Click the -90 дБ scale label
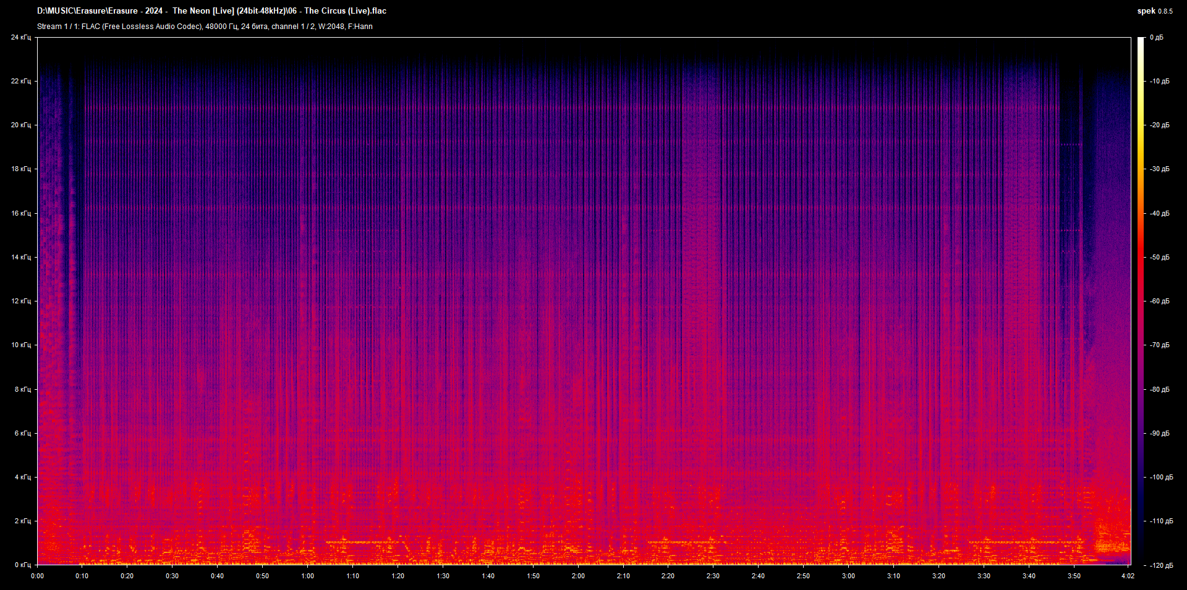Screen dimensions: 1187x590 1160,434
